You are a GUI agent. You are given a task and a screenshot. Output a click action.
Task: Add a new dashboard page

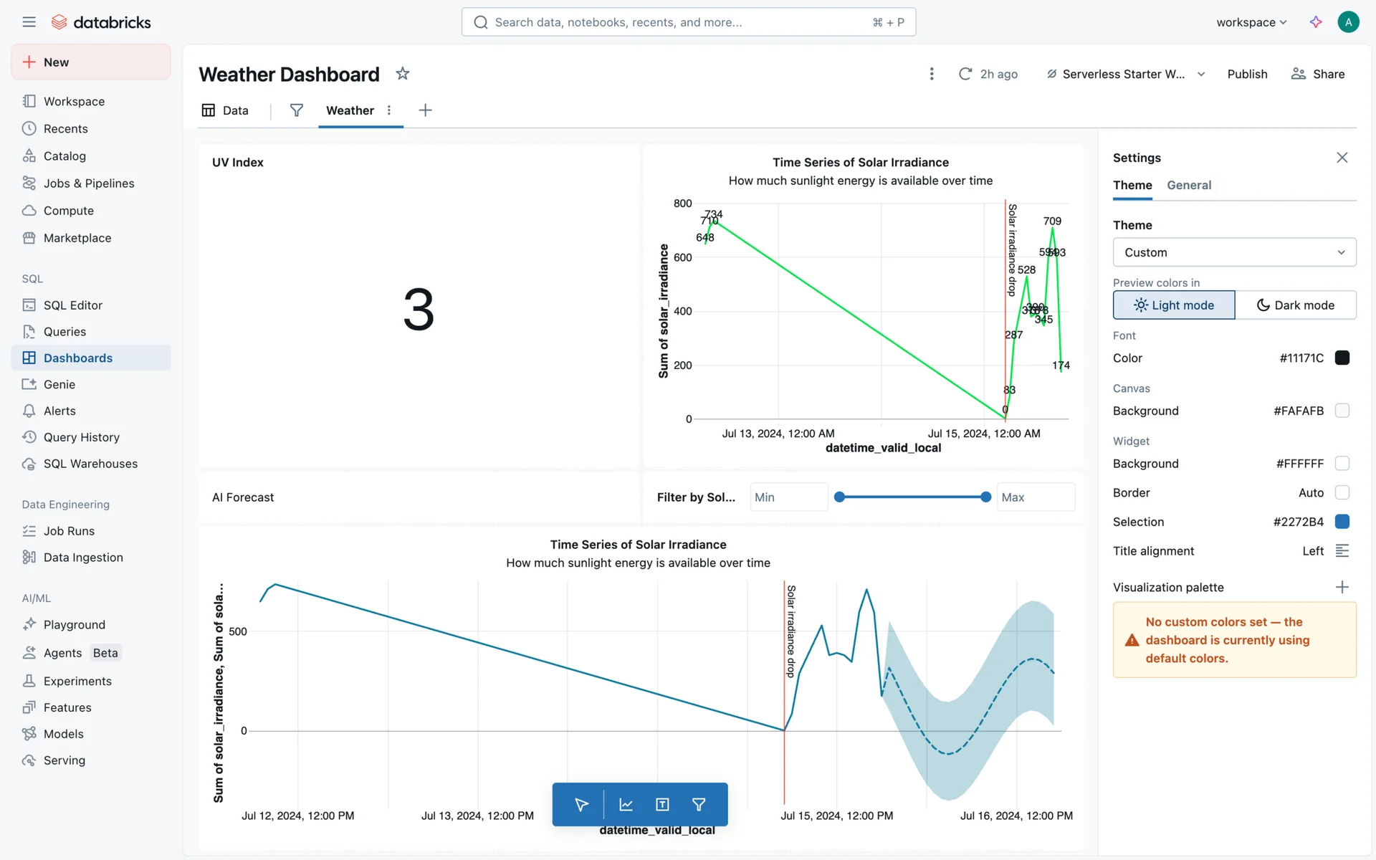coord(425,110)
